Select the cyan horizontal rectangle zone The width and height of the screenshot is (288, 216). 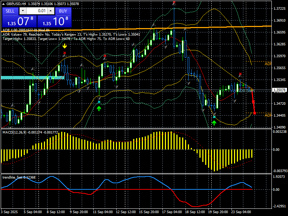coord(33,77)
